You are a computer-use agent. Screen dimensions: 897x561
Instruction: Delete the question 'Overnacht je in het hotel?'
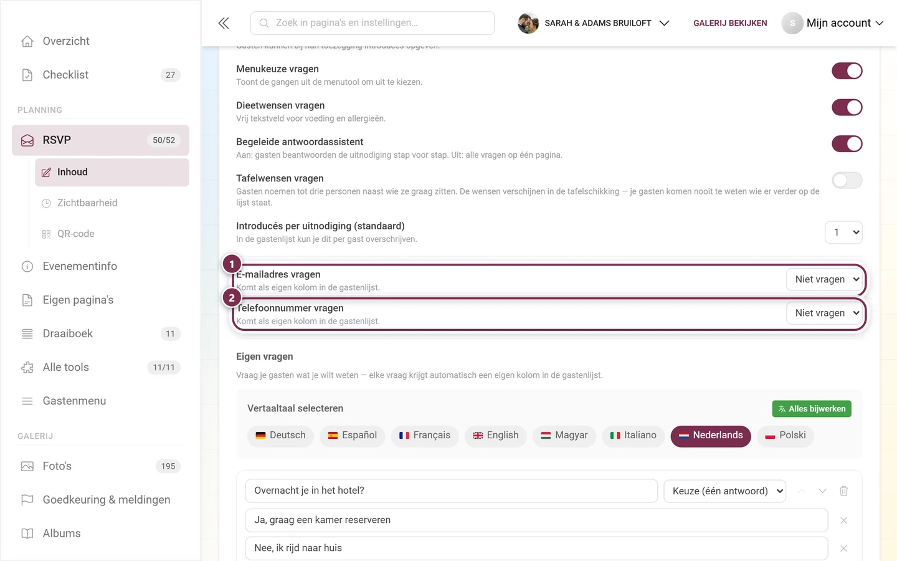843,491
